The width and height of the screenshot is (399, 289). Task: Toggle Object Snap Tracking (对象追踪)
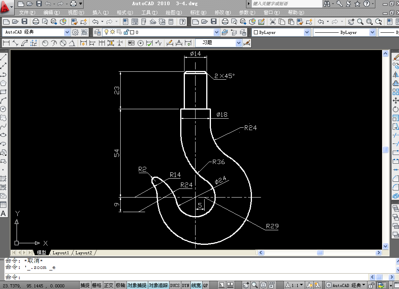pos(158,285)
